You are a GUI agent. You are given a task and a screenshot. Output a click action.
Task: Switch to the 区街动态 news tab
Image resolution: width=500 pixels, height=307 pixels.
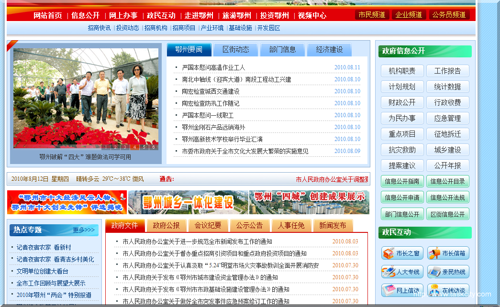[x=235, y=49]
